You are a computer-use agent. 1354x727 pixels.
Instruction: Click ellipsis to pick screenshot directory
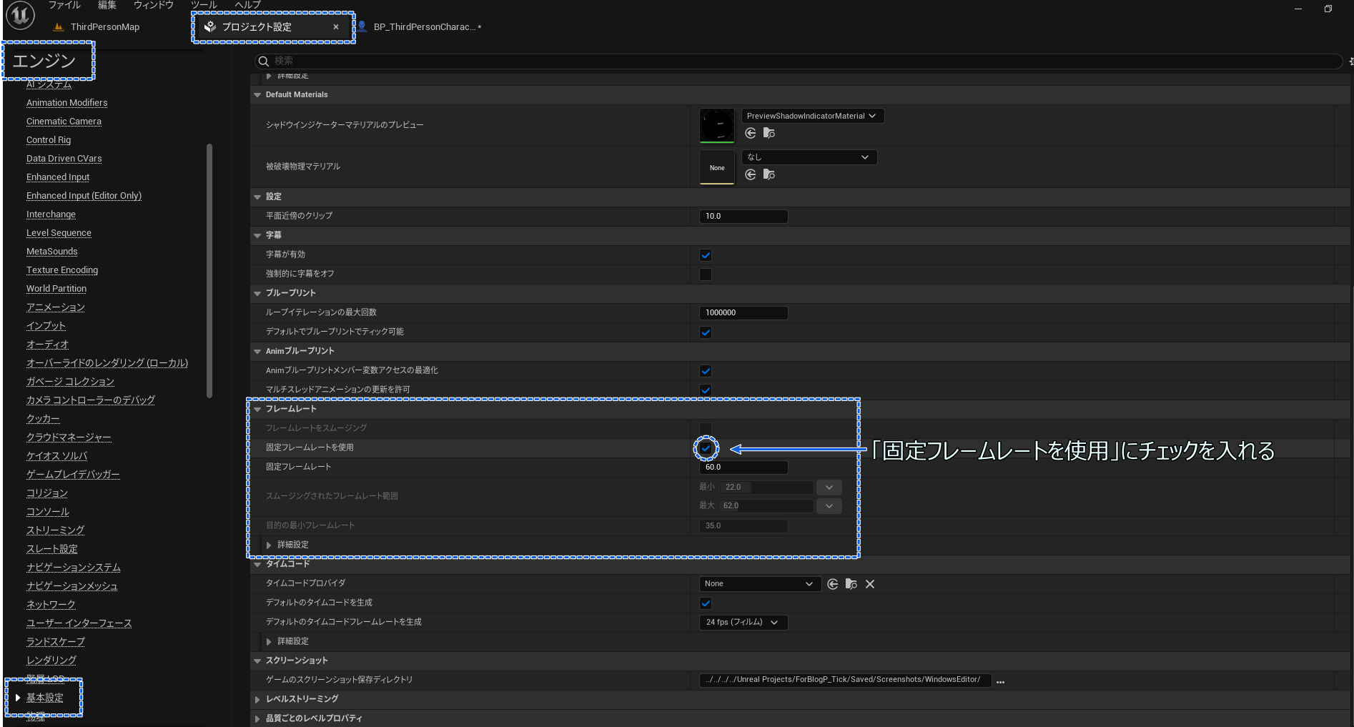click(1000, 681)
